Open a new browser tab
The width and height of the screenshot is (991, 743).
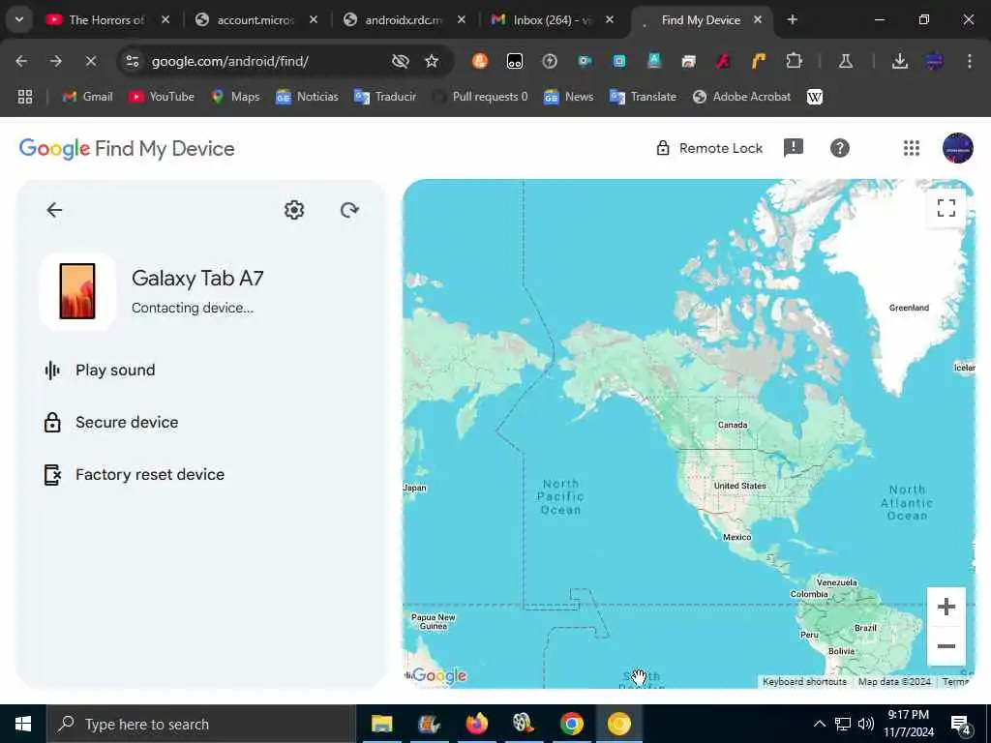click(792, 20)
